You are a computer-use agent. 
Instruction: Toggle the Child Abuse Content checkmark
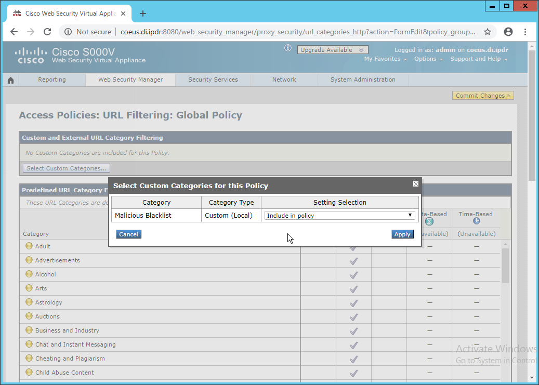353,374
